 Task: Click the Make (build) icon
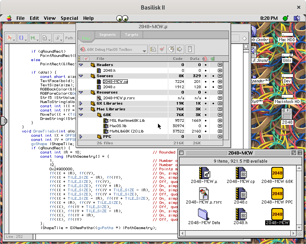[x=171, y=49]
